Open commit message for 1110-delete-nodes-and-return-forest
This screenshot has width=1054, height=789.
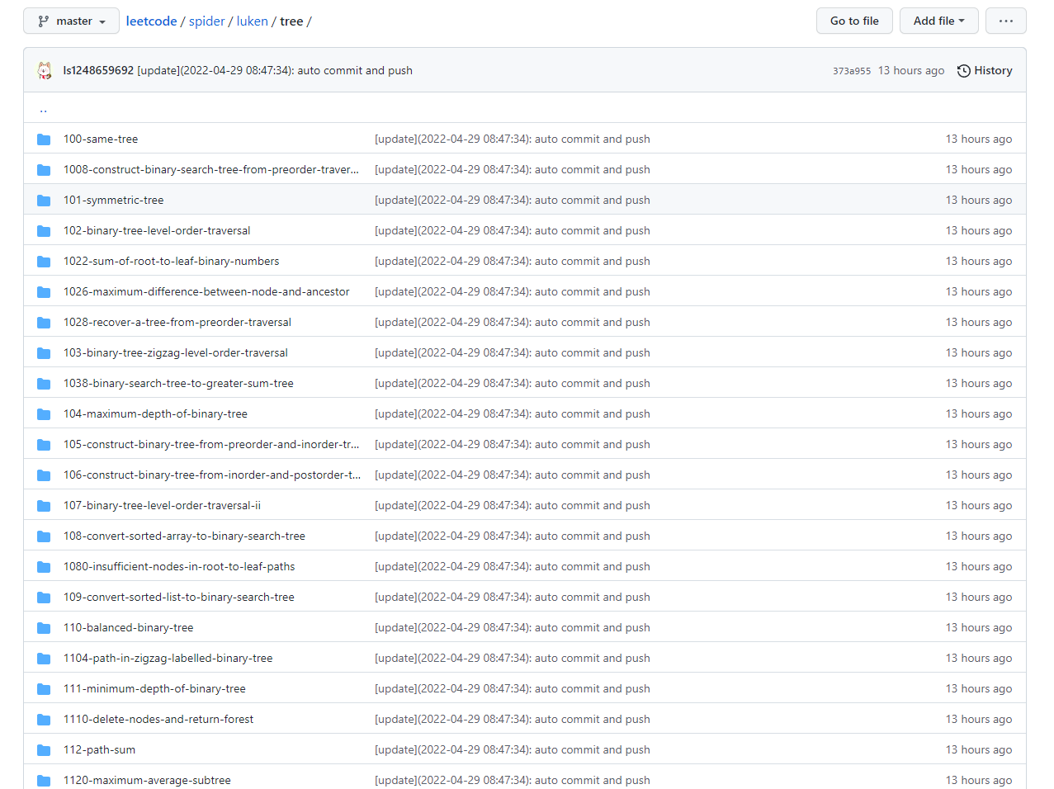click(512, 720)
